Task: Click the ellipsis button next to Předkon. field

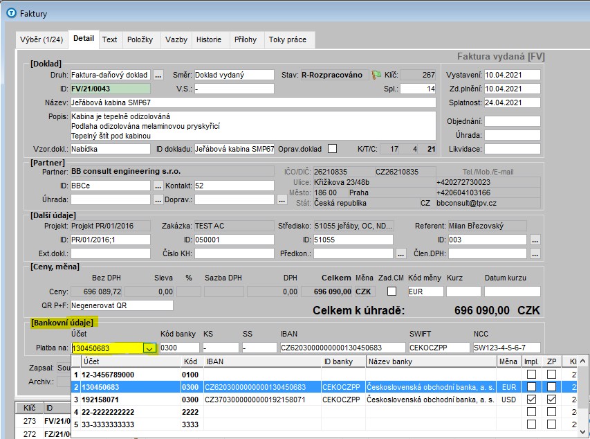Action: coord(401,253)
